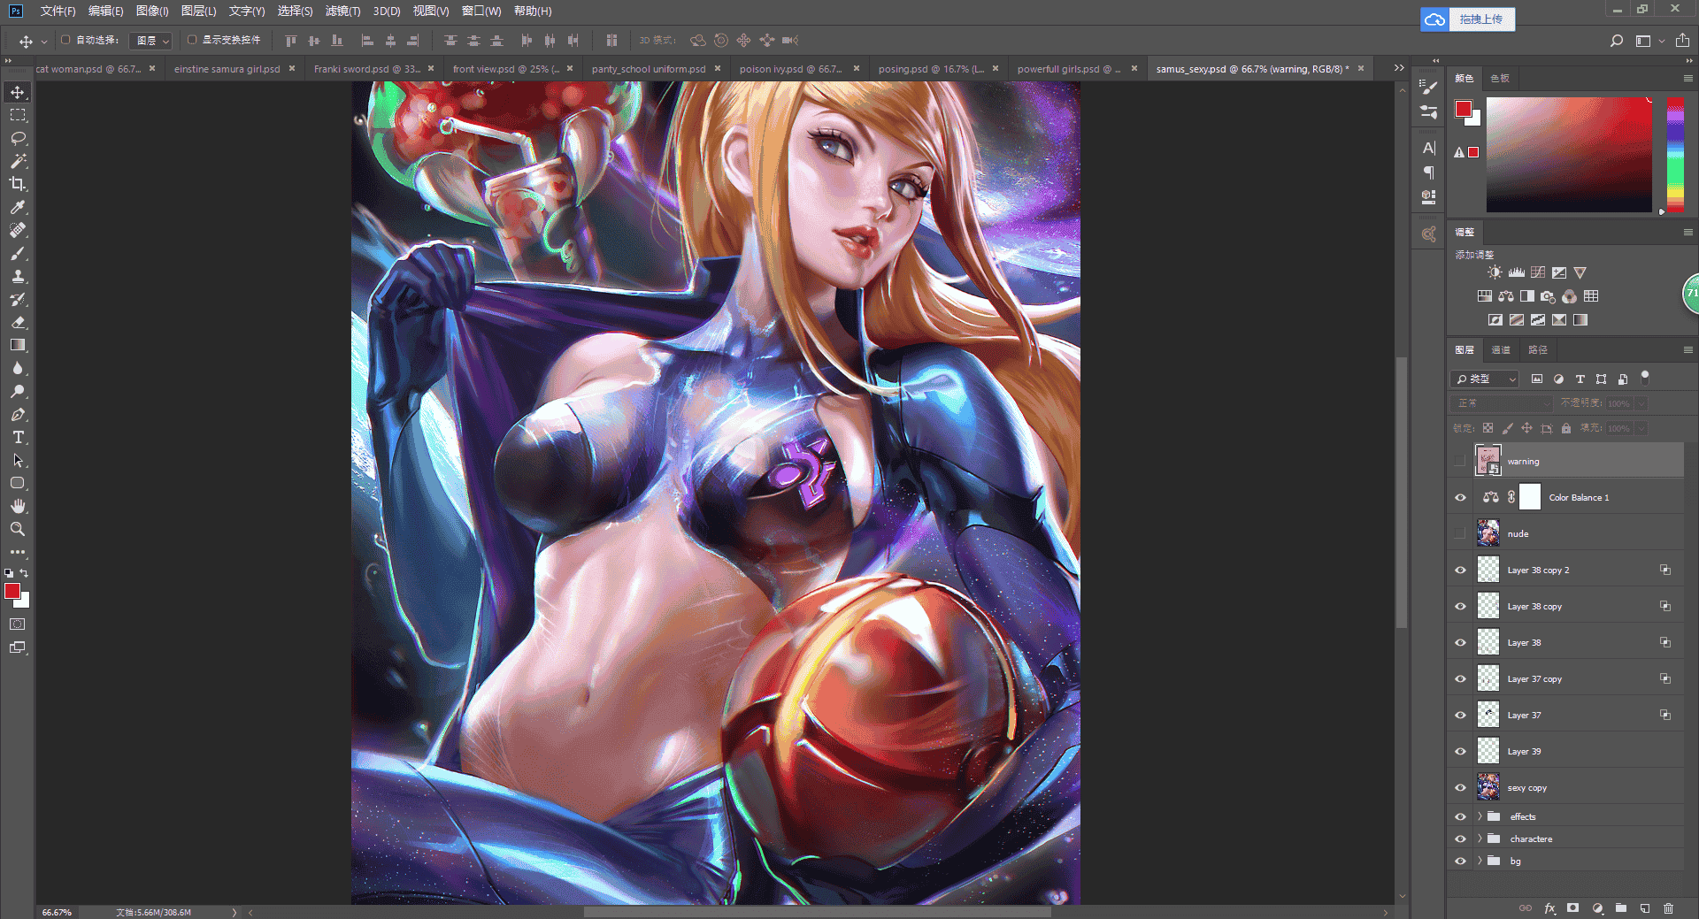Select the Rectangular Marquee tool
The height and width of the screenshot is (919, 1699).
(18, 115)
